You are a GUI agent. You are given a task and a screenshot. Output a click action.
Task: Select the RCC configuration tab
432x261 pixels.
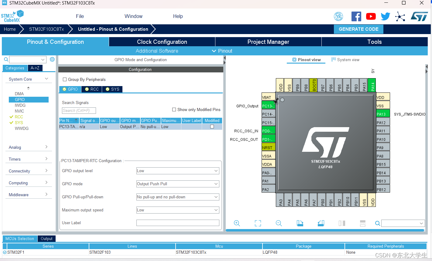coord(92,89)
